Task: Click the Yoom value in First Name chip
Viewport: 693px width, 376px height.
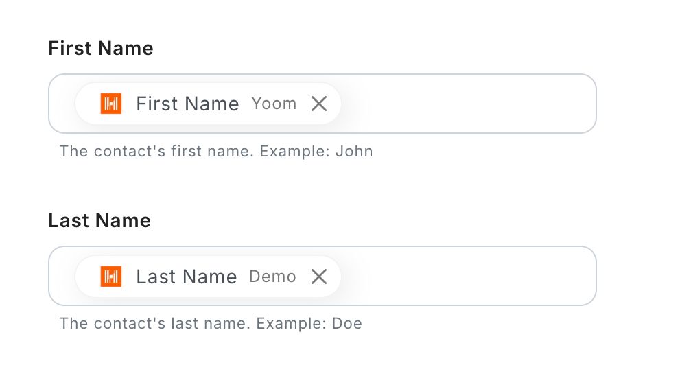Action: click(x=274, y=104)
